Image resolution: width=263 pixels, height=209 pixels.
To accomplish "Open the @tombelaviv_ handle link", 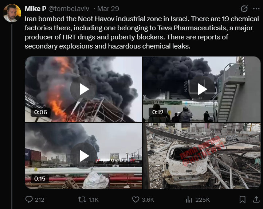I will [70, 9].
